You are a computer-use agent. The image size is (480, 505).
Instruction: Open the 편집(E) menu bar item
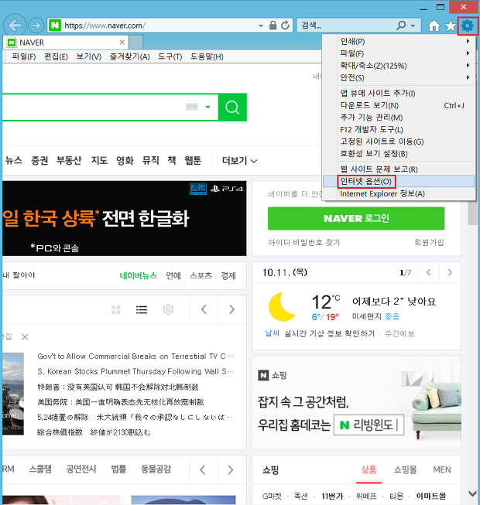(56, 56)
